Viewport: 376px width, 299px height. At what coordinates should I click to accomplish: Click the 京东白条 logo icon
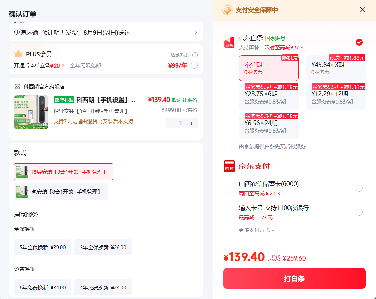pos(229,42)
